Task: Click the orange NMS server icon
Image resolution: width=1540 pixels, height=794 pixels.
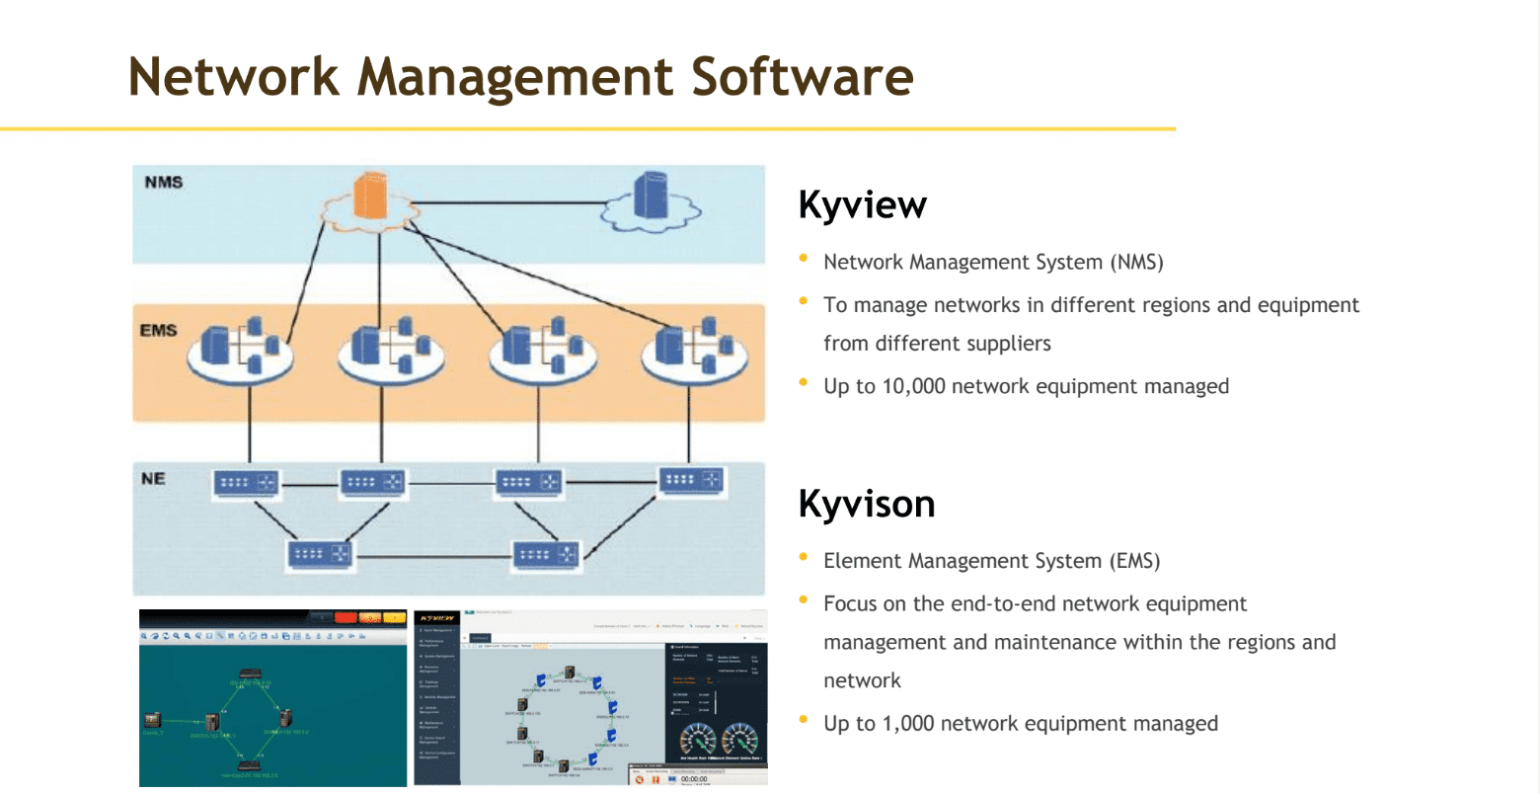Action: pos(369,196)
